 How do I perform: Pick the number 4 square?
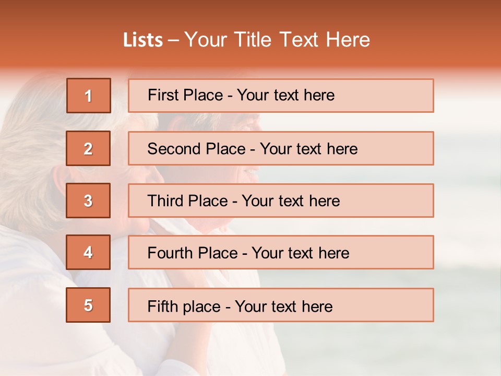point(88,252)
